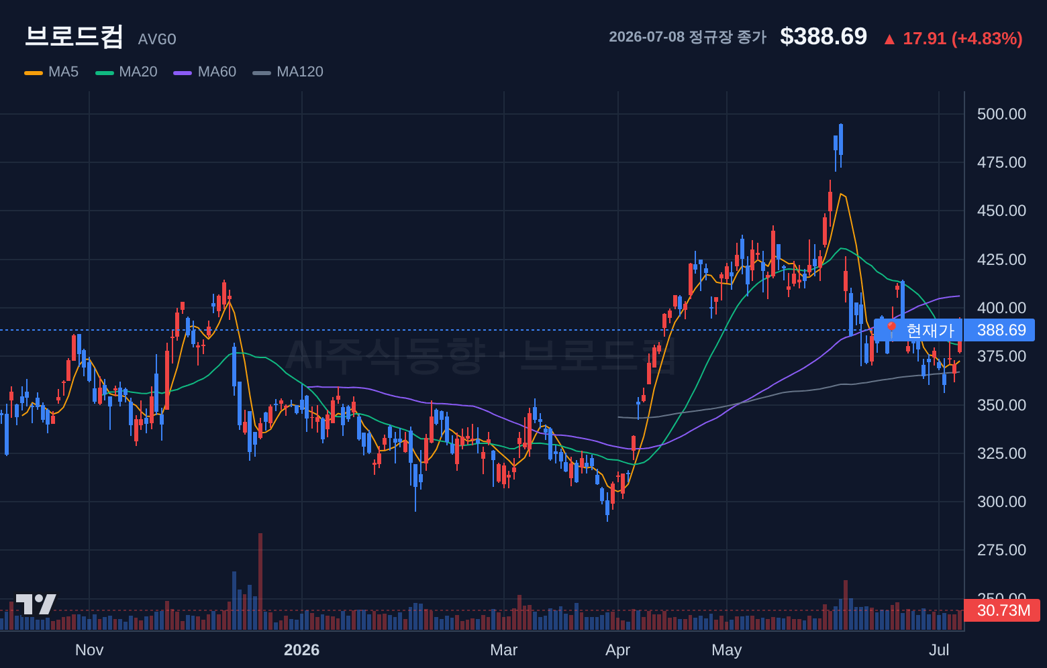
Task: Click the Apr time axis label
Action: [x=618, y=650]
